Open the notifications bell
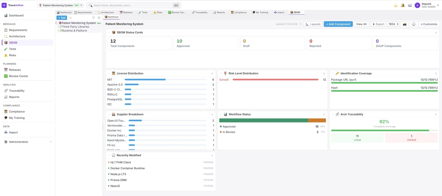The width and height of the screenshot is (442, 196). tap(403, 5)
